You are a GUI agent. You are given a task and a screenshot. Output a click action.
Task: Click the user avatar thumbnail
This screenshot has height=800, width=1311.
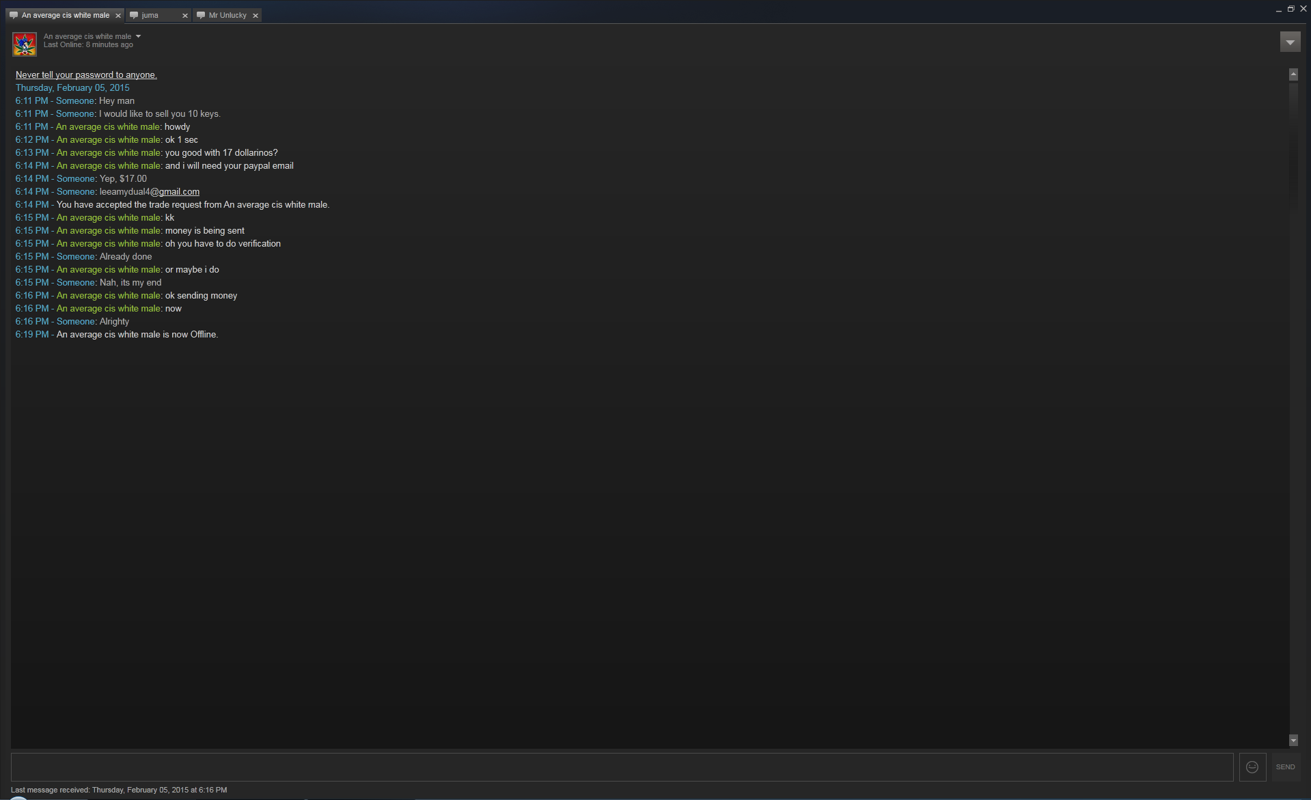pos(25,44)
